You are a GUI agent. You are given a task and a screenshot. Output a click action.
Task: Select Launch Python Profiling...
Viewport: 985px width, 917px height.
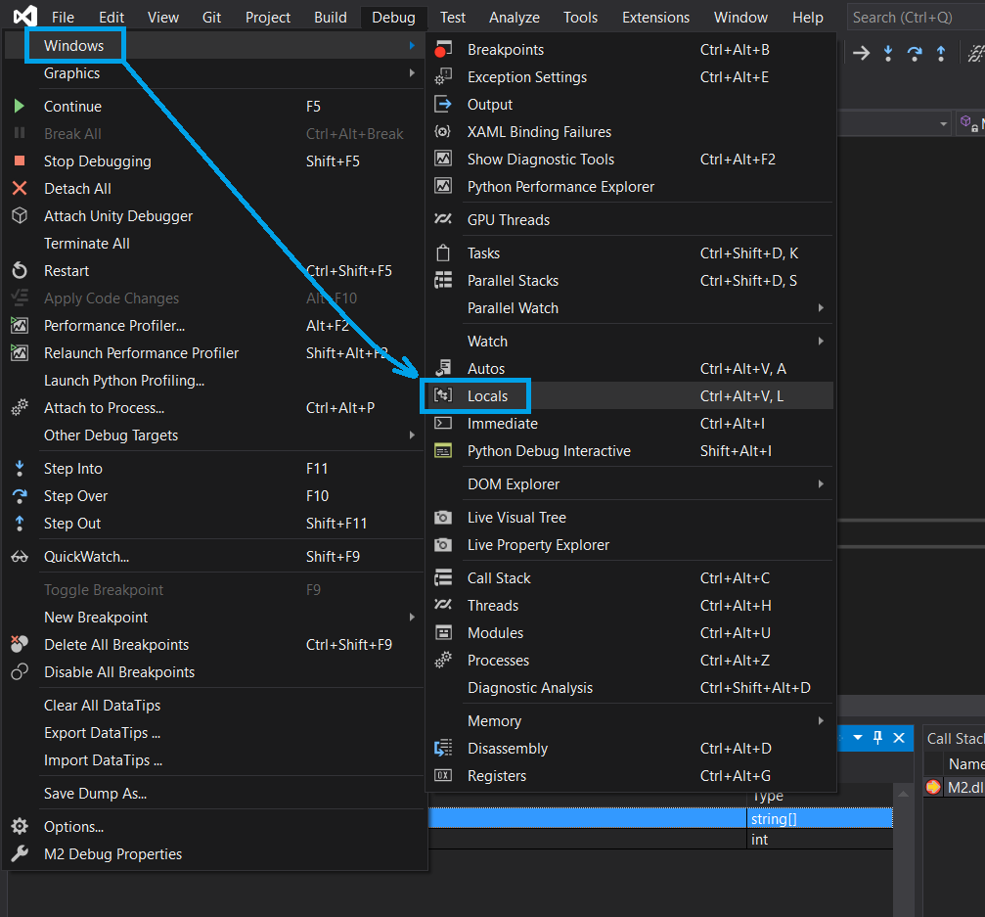[214, 381]
